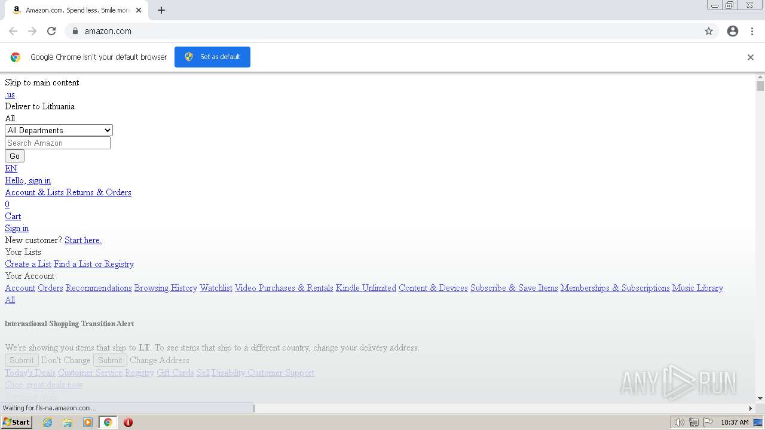Image resolution: width=765 pixels, height=430 pixels.
Task: Dismiss the default browser notification bar
Action: [751, 57]
